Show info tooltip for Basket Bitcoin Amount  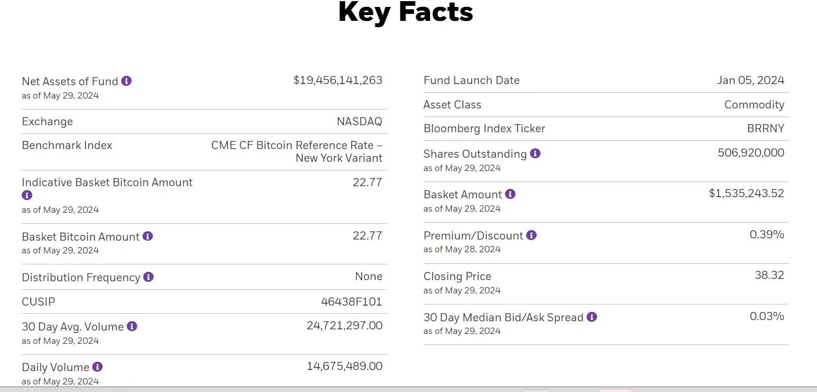[148, 236]
